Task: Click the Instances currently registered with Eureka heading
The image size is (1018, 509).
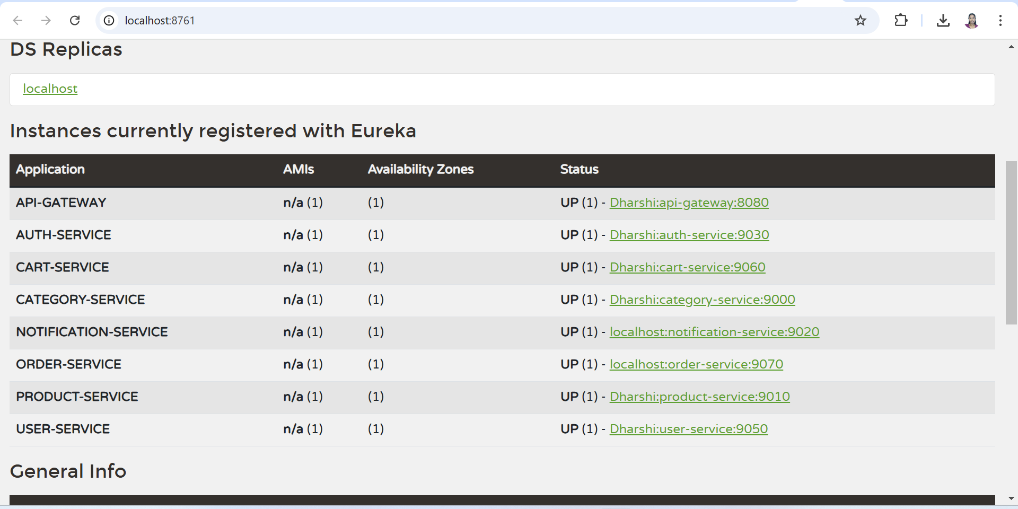Action: click(213, 131)
